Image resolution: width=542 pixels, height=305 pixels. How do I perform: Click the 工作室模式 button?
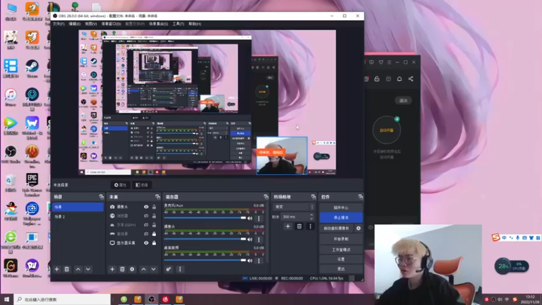pyautogui.click(x=341, y=249)
